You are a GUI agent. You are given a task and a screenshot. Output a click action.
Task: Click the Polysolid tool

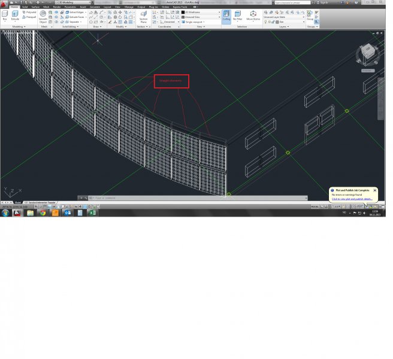29,13
